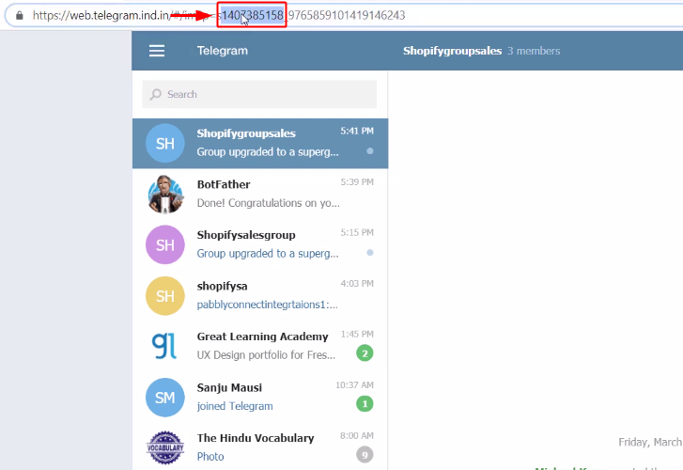Screen dimensions: 683x470
Task: Click unread badge 9 on Hindu Vocabulary
Action: pyautogui.click(x=365, y=455)
